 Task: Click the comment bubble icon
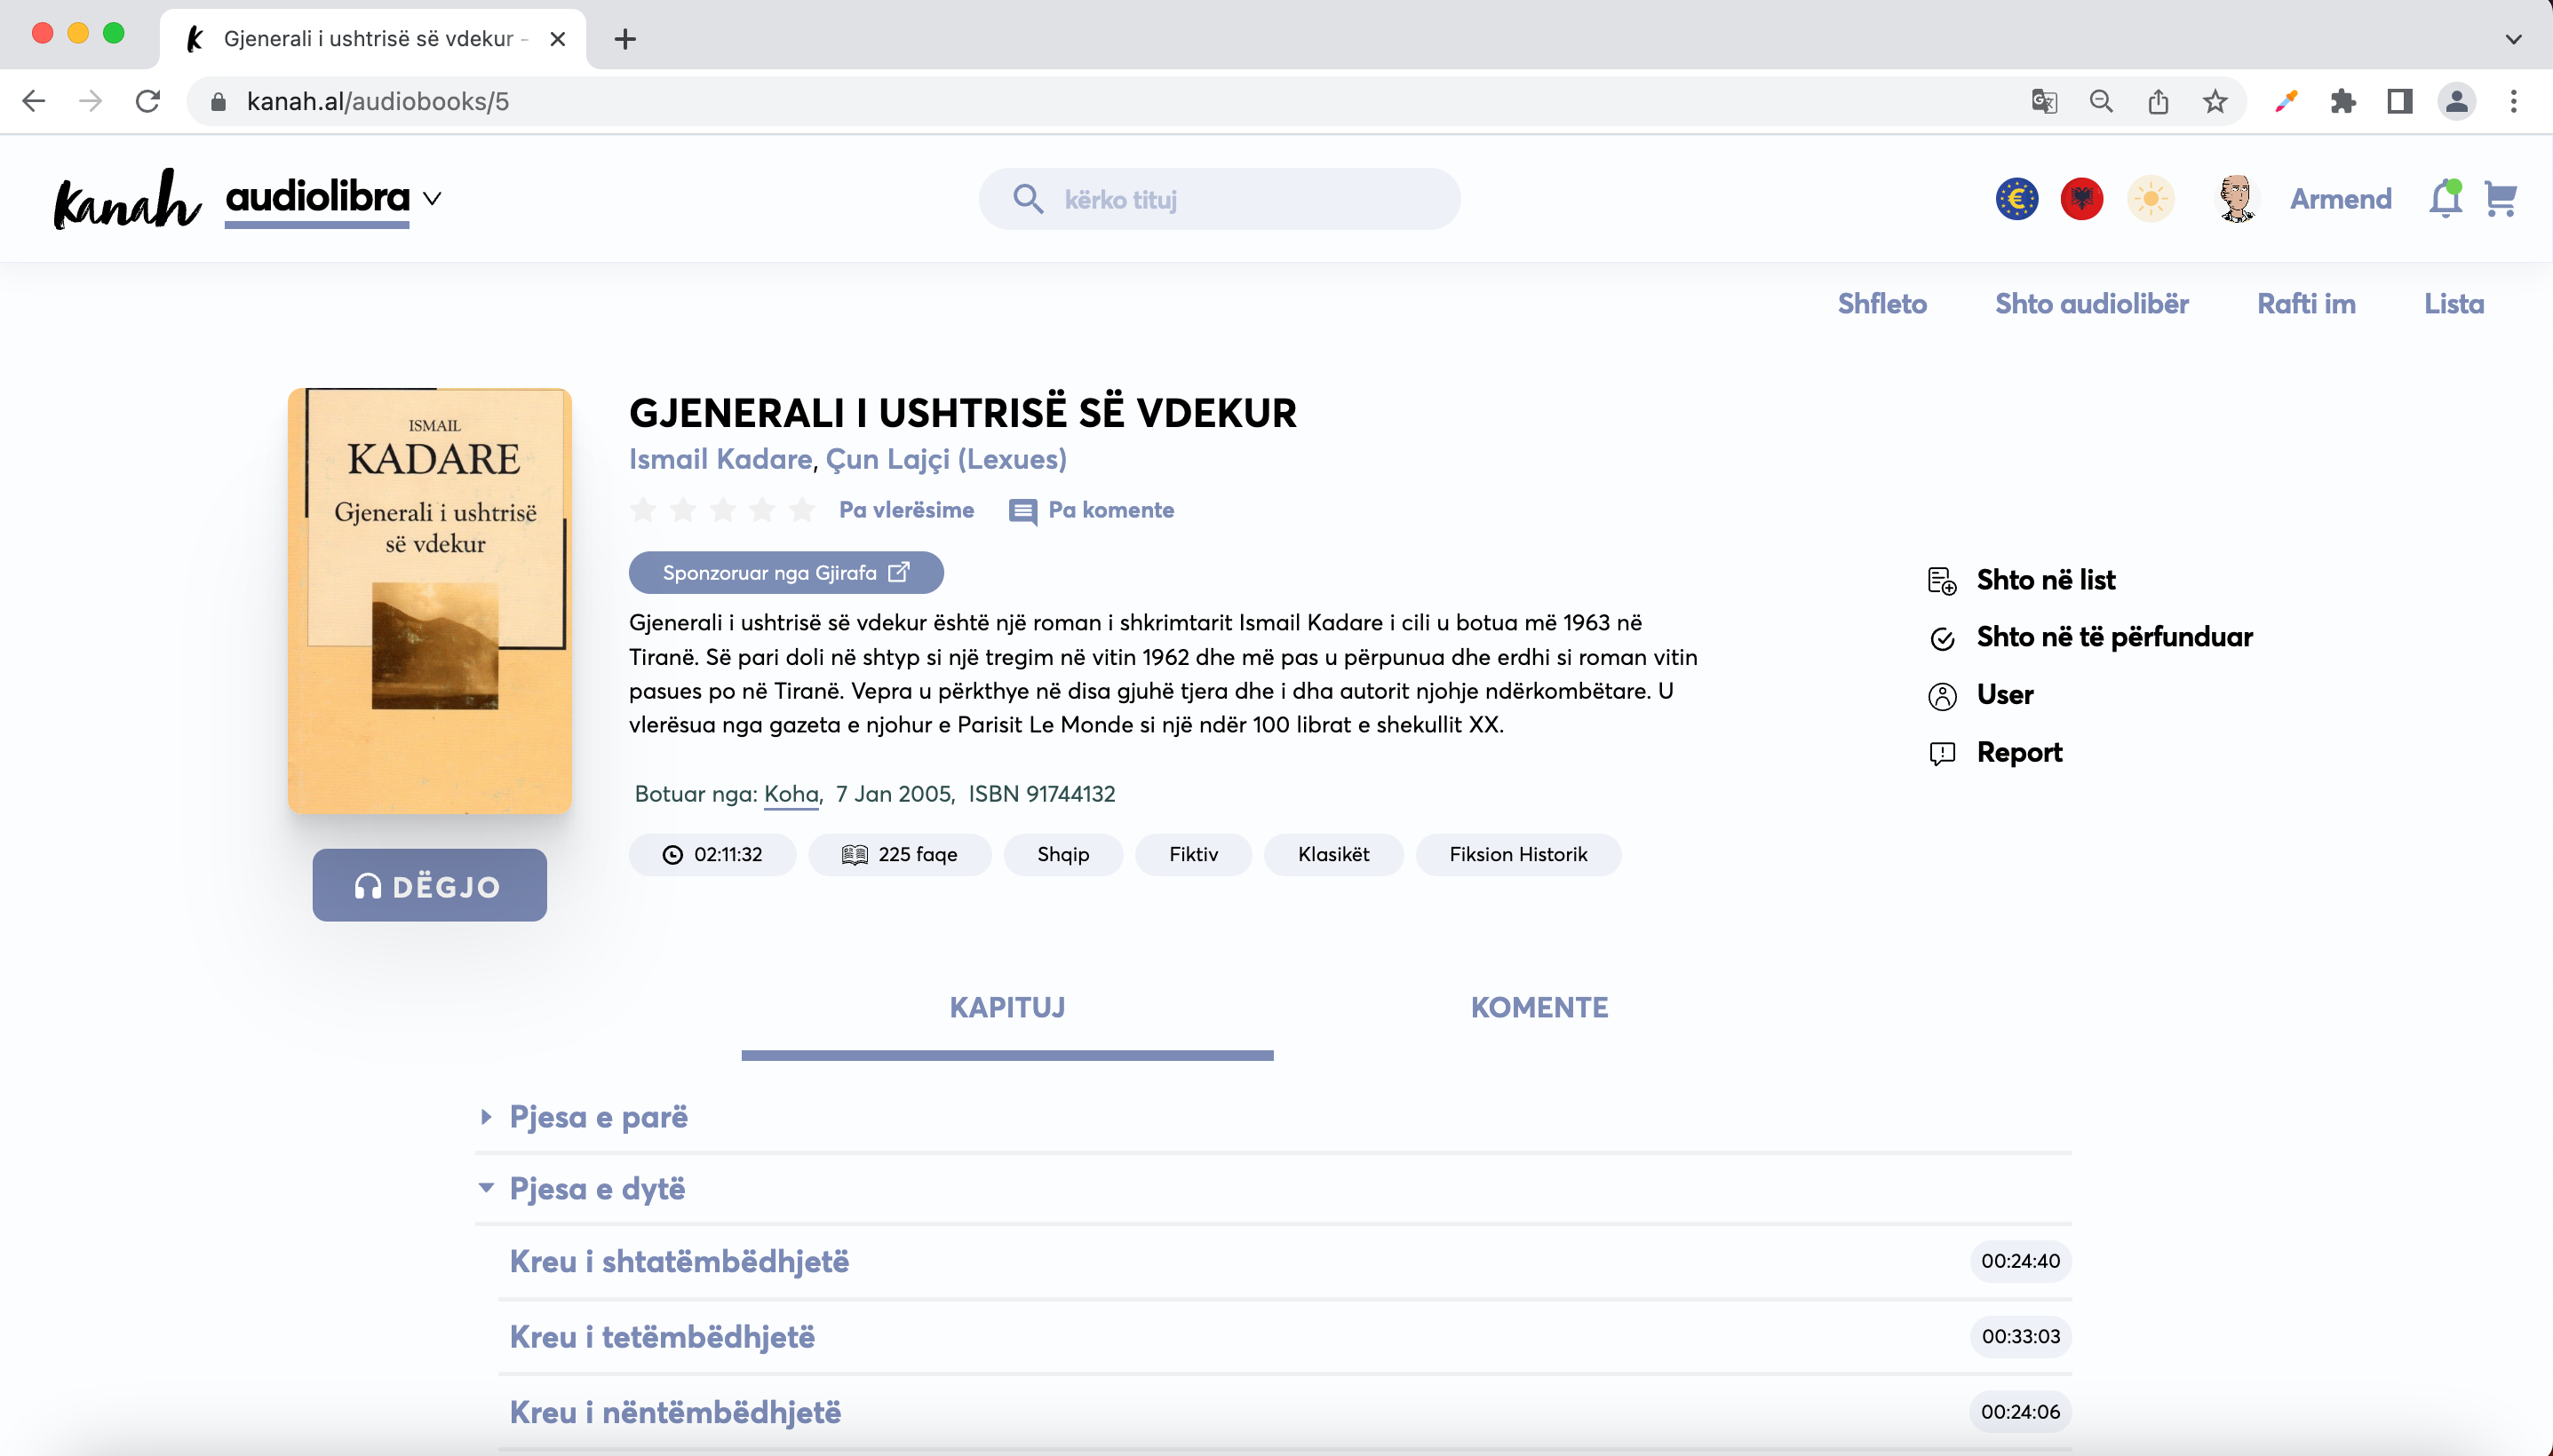(1022, 511)
